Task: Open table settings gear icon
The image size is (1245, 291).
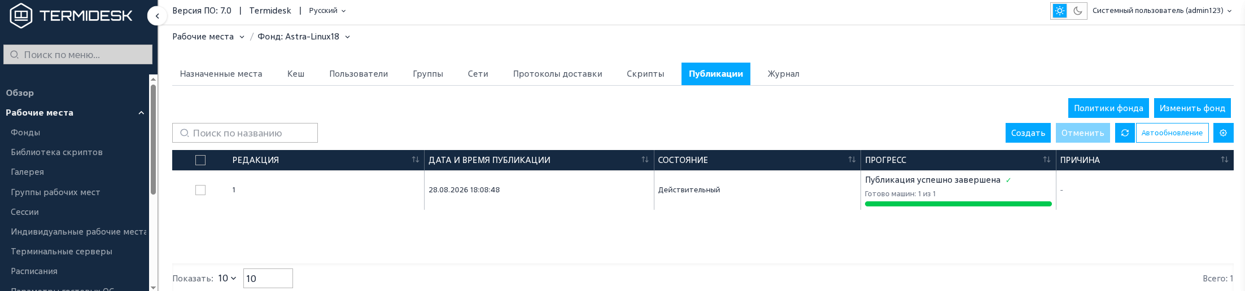Action: click(1223, 133)
